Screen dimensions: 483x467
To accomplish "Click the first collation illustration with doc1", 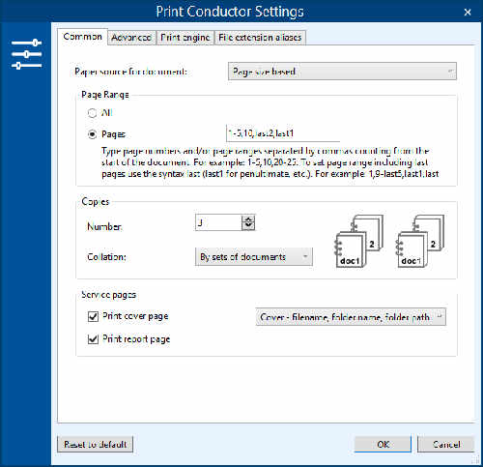I will pyautogui.click(x=358, y=241).
